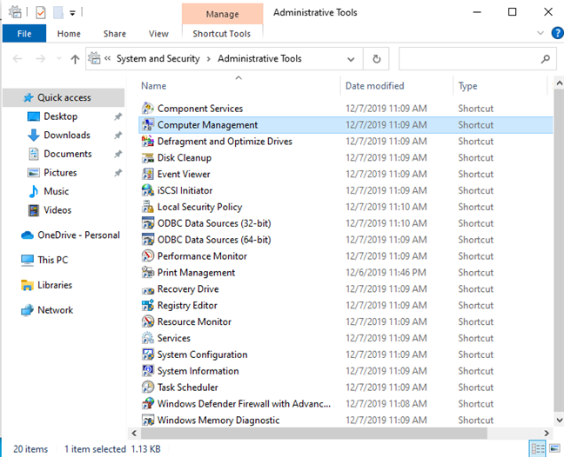Screen dimensions: 564x457
Task: Click the Services gear icon
Action: coord(147,338)
